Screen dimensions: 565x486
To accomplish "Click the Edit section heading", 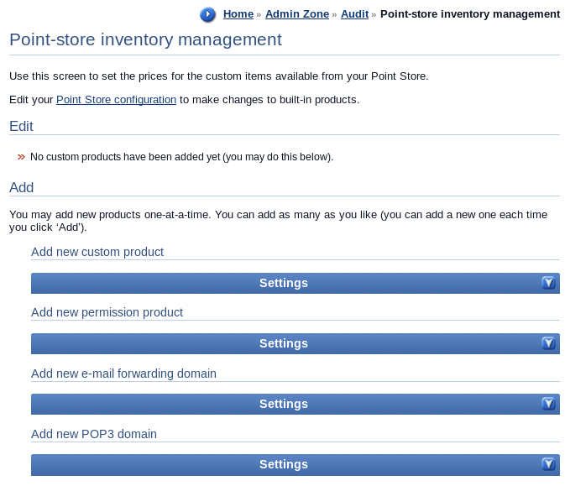I will click(x=21, y=126).
